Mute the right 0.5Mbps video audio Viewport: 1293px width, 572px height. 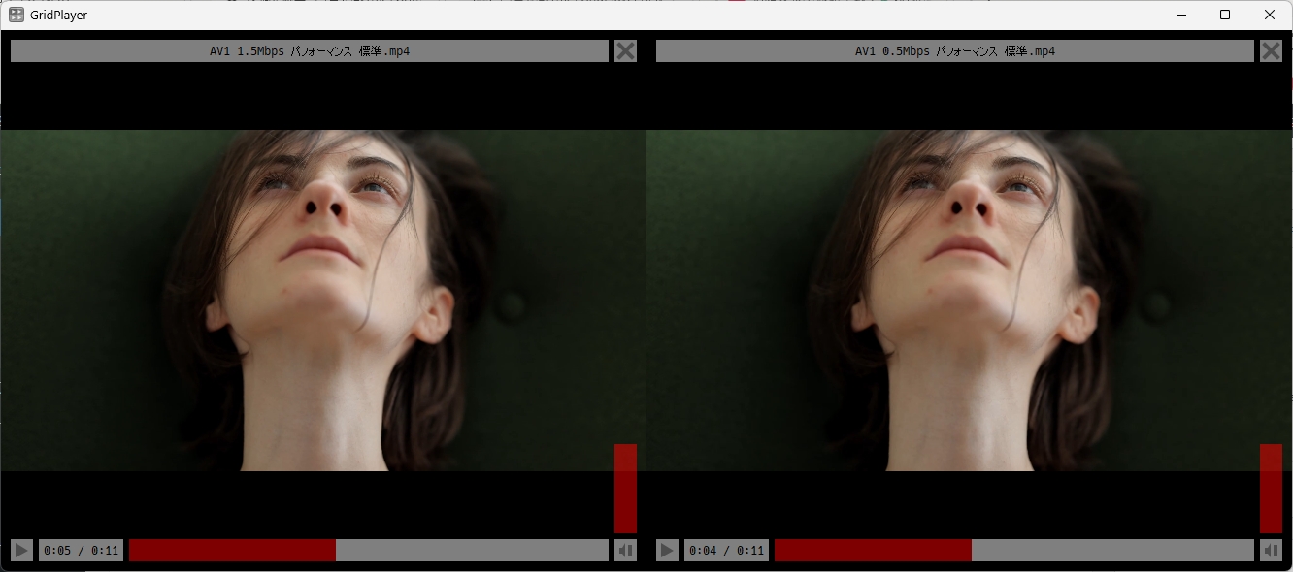click(1271, 551)
